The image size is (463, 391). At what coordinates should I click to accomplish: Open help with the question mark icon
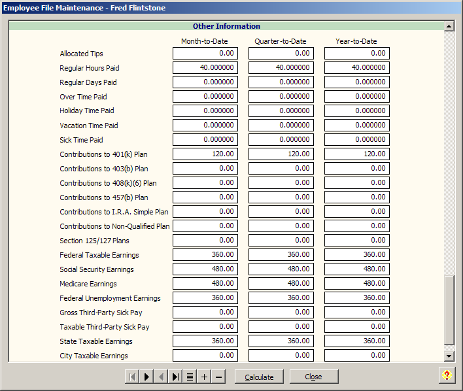447,375
